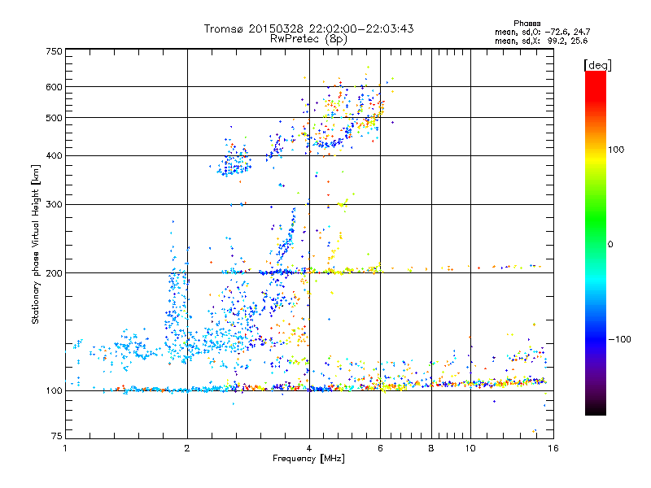The height and width of the screenshot is (488, 651).
Task: Click the Frequency [MHz] axis label
Action: click(x=308, y=459)
